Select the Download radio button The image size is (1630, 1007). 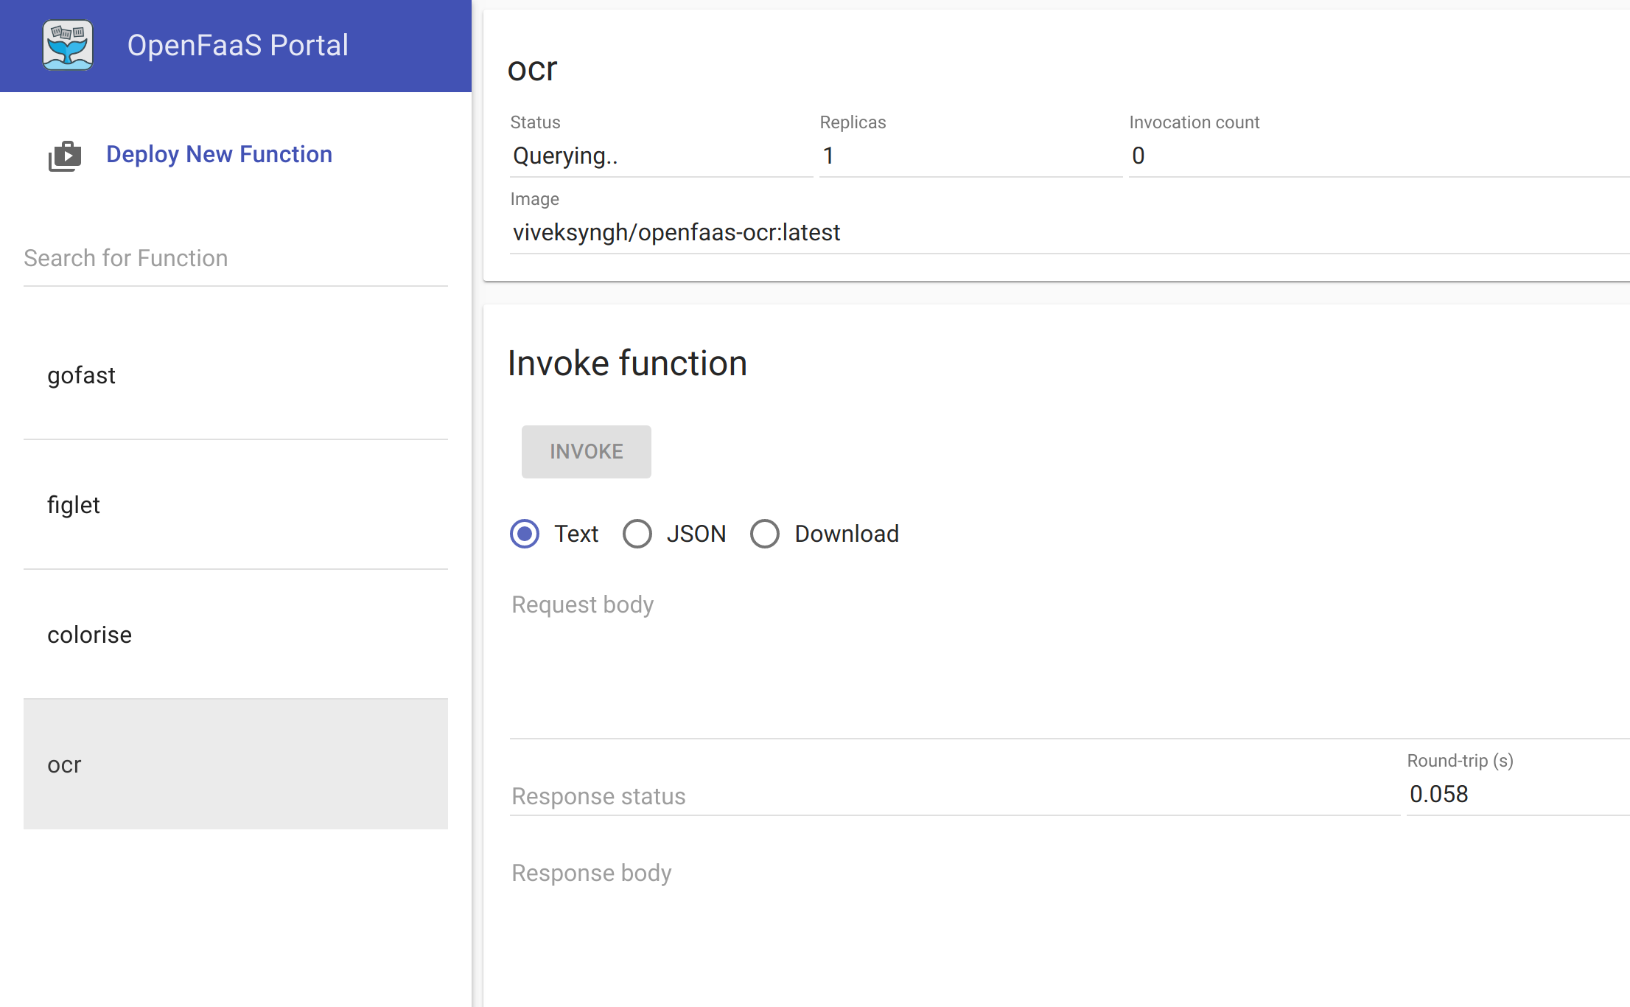pos(764,533)
